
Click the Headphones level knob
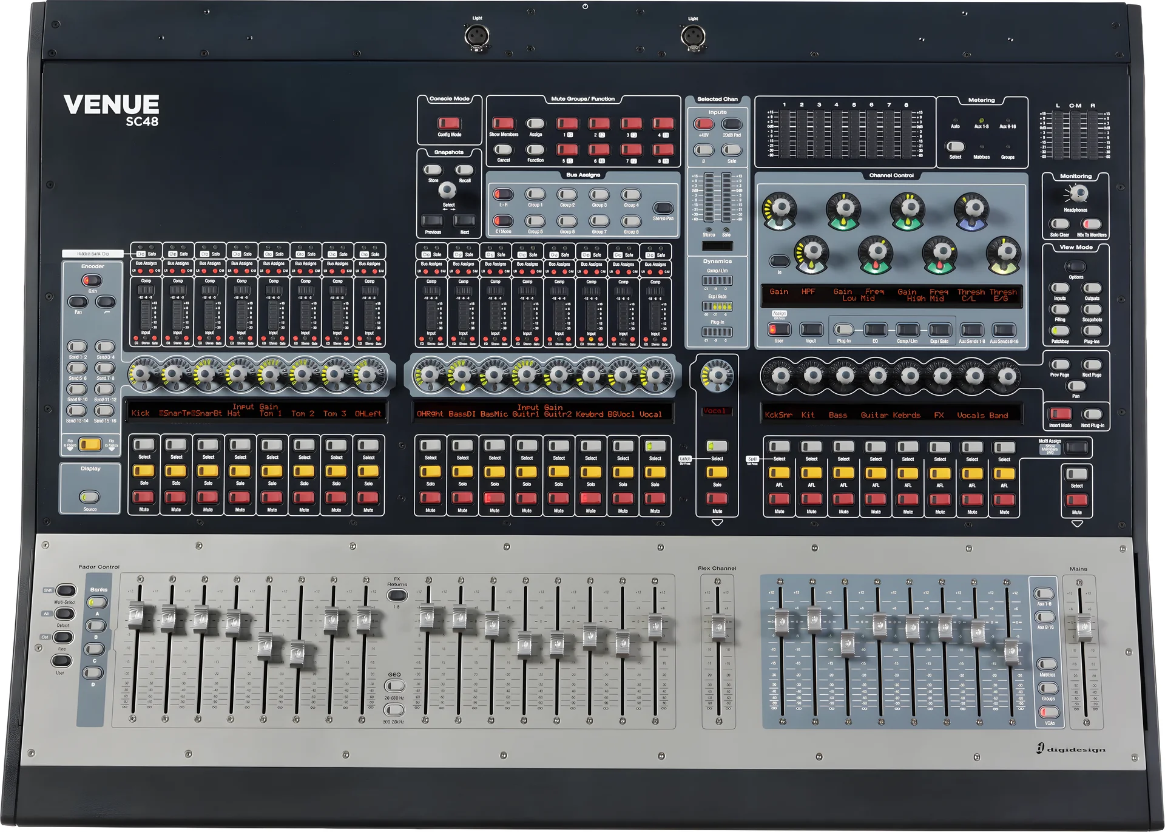coord(1078,194)
